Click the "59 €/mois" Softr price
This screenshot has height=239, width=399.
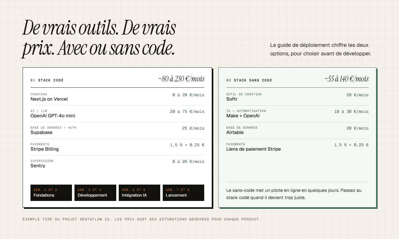coord(358,95)
